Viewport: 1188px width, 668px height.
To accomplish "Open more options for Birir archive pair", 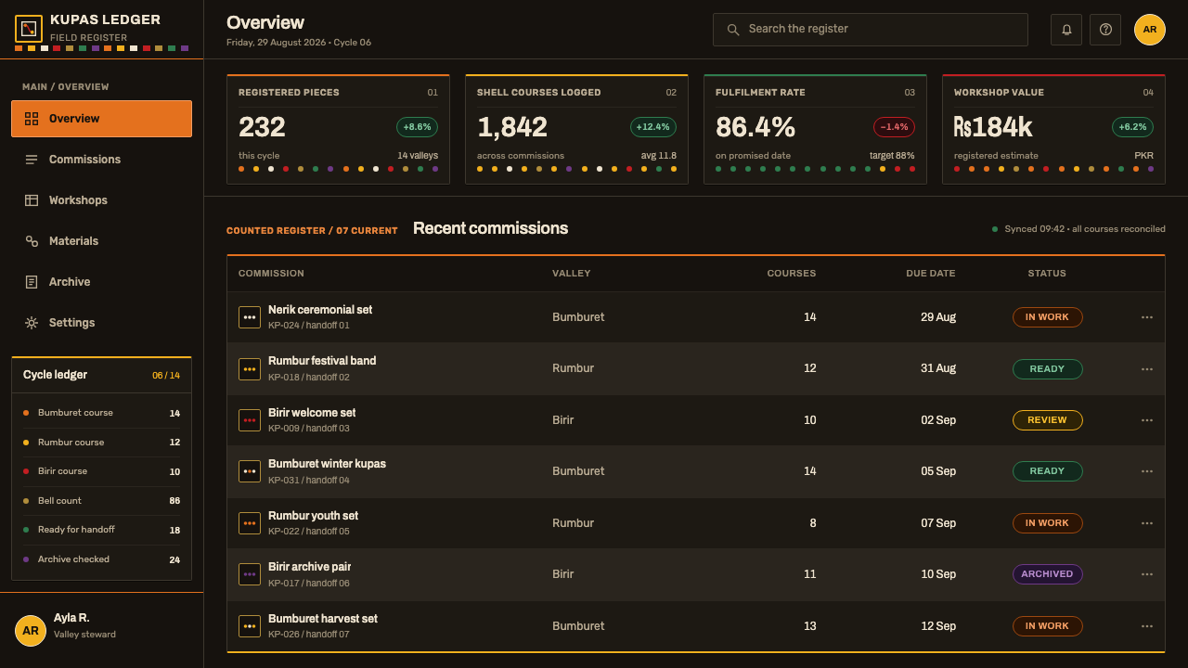I will pos(1147,574).
